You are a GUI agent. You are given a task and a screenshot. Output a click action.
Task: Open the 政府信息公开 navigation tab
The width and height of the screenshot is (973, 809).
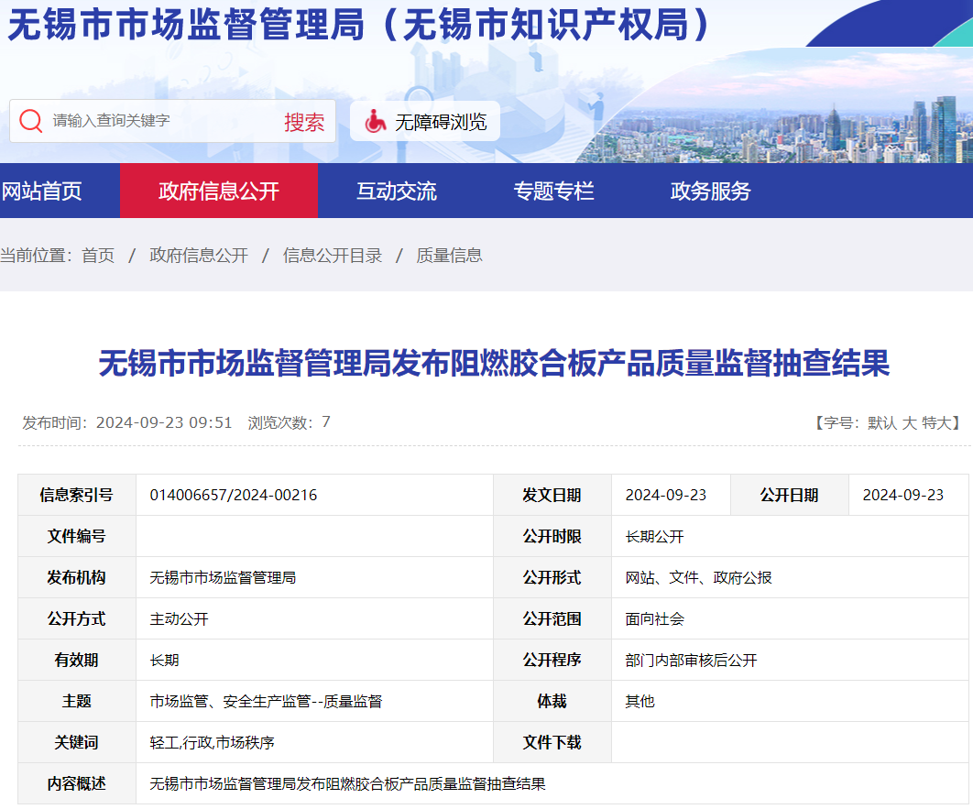tap(218, 191)
